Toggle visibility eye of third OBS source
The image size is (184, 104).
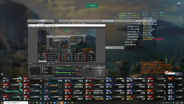pyautogui.click(x=53, y=70)
